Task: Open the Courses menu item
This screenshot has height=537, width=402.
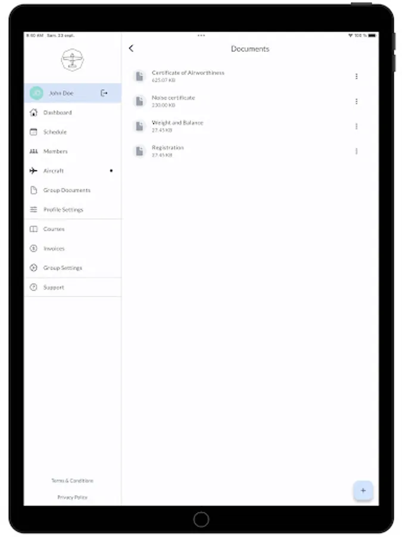Action: [x=73, y=229]
